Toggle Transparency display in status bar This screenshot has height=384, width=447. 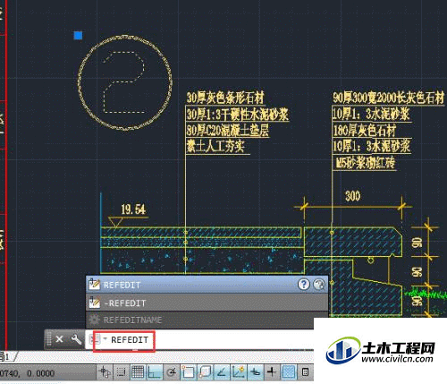coord(289,372)
